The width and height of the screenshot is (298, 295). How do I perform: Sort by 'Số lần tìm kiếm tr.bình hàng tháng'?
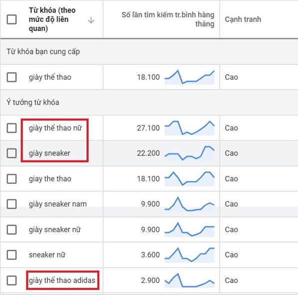tap(168, 19)
